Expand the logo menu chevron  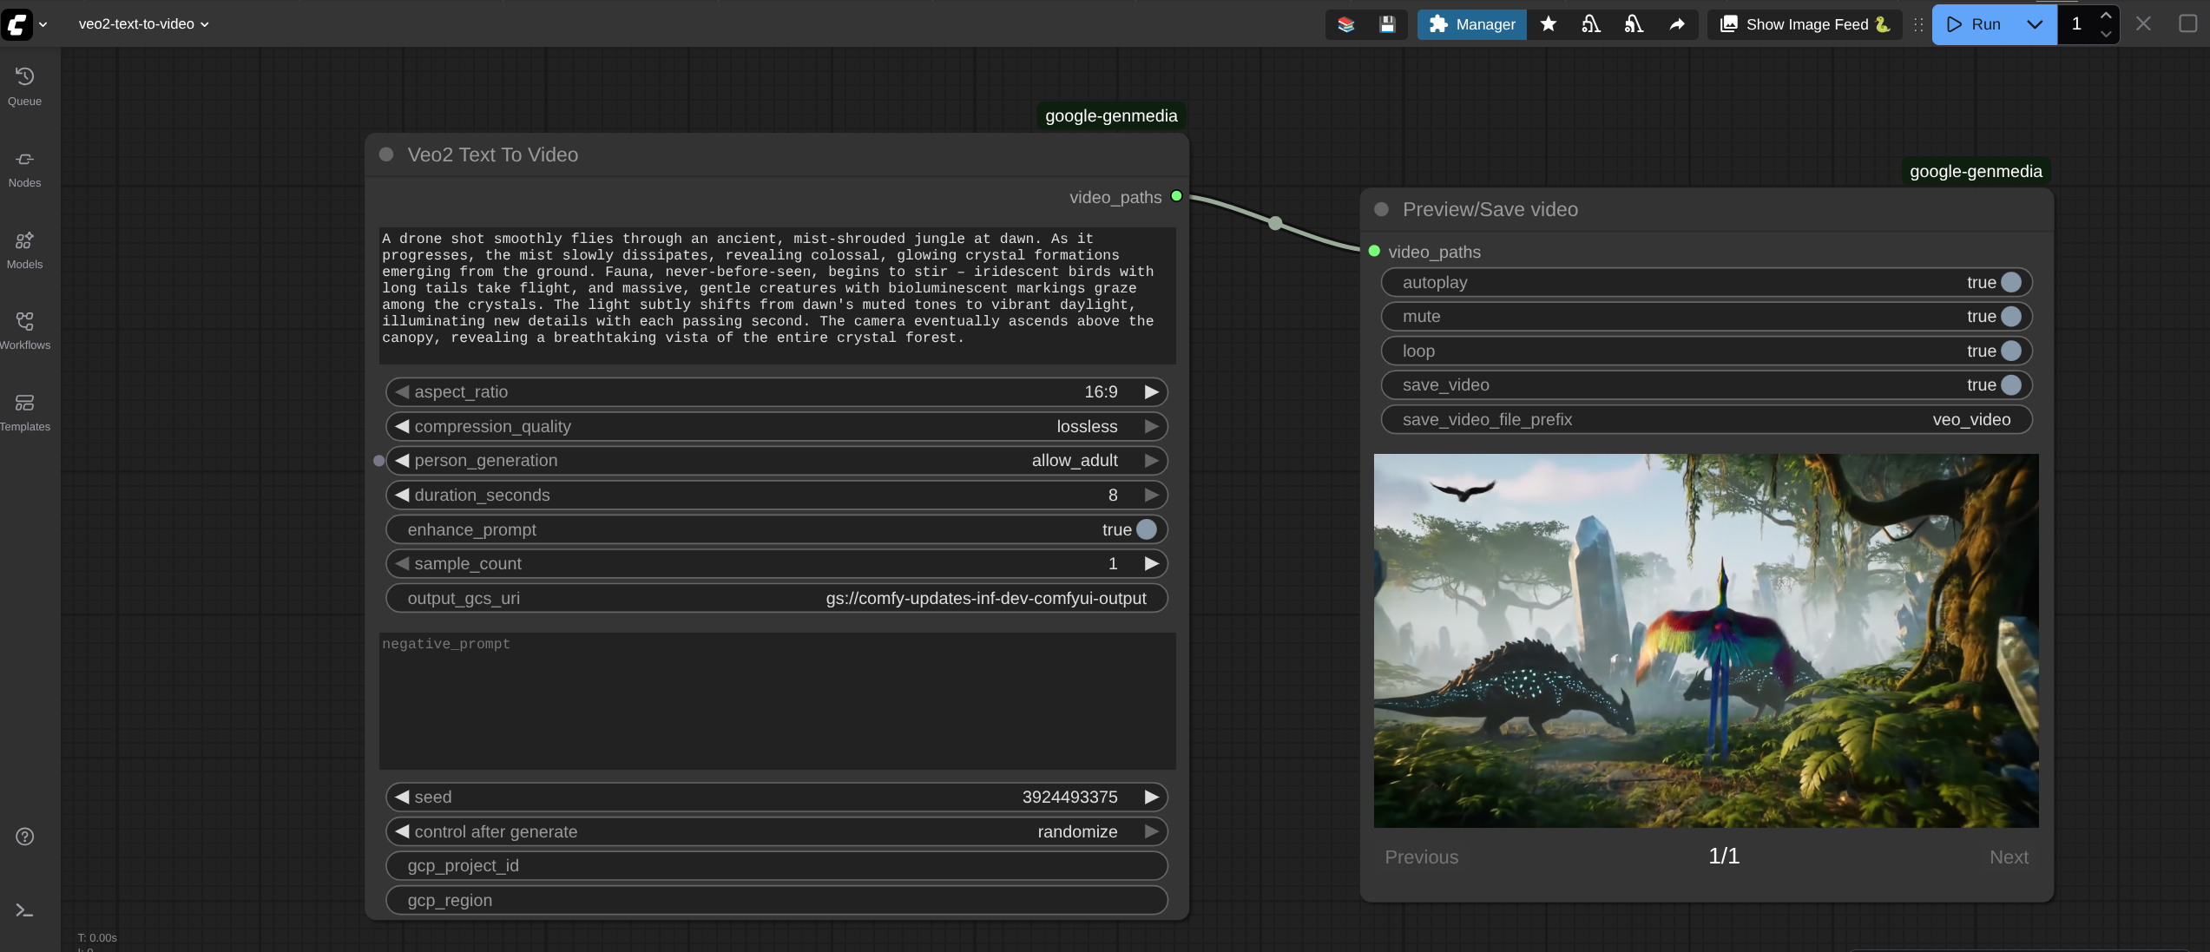43,24
